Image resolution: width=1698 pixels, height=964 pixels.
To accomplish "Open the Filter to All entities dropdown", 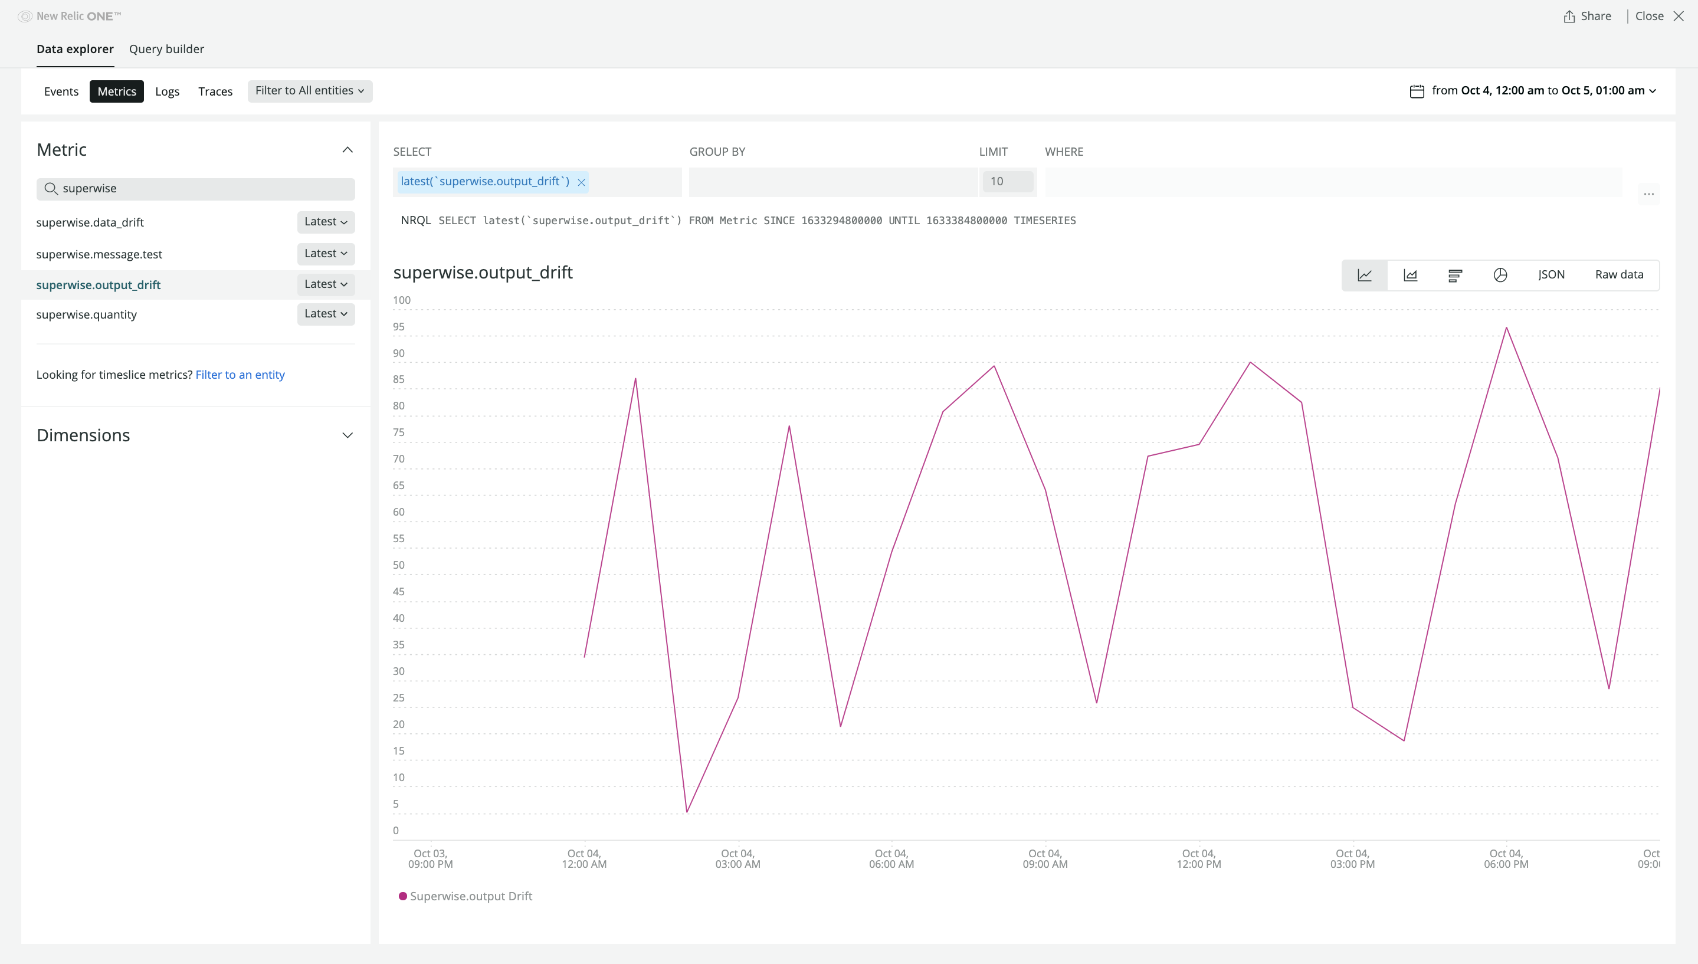I will click(309, 91).
